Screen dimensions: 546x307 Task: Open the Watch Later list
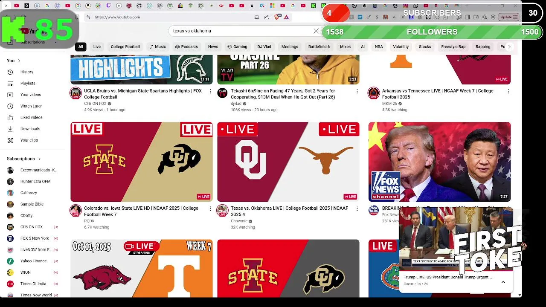pos(31,106)
